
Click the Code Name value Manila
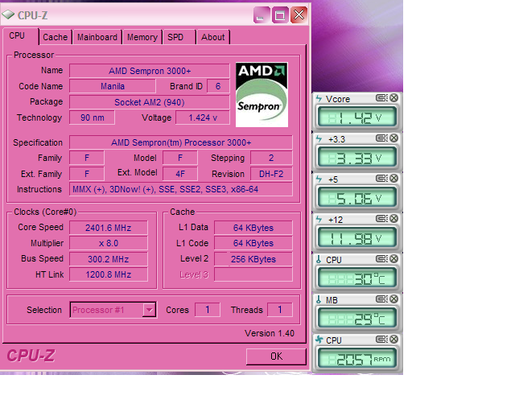pos(113,86)
